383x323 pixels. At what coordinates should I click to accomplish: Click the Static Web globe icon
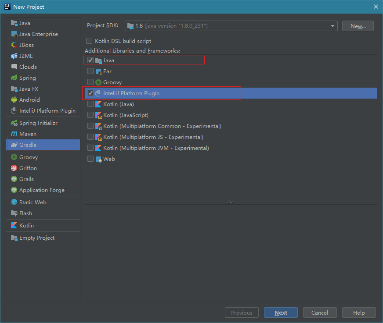click(14, 202)
